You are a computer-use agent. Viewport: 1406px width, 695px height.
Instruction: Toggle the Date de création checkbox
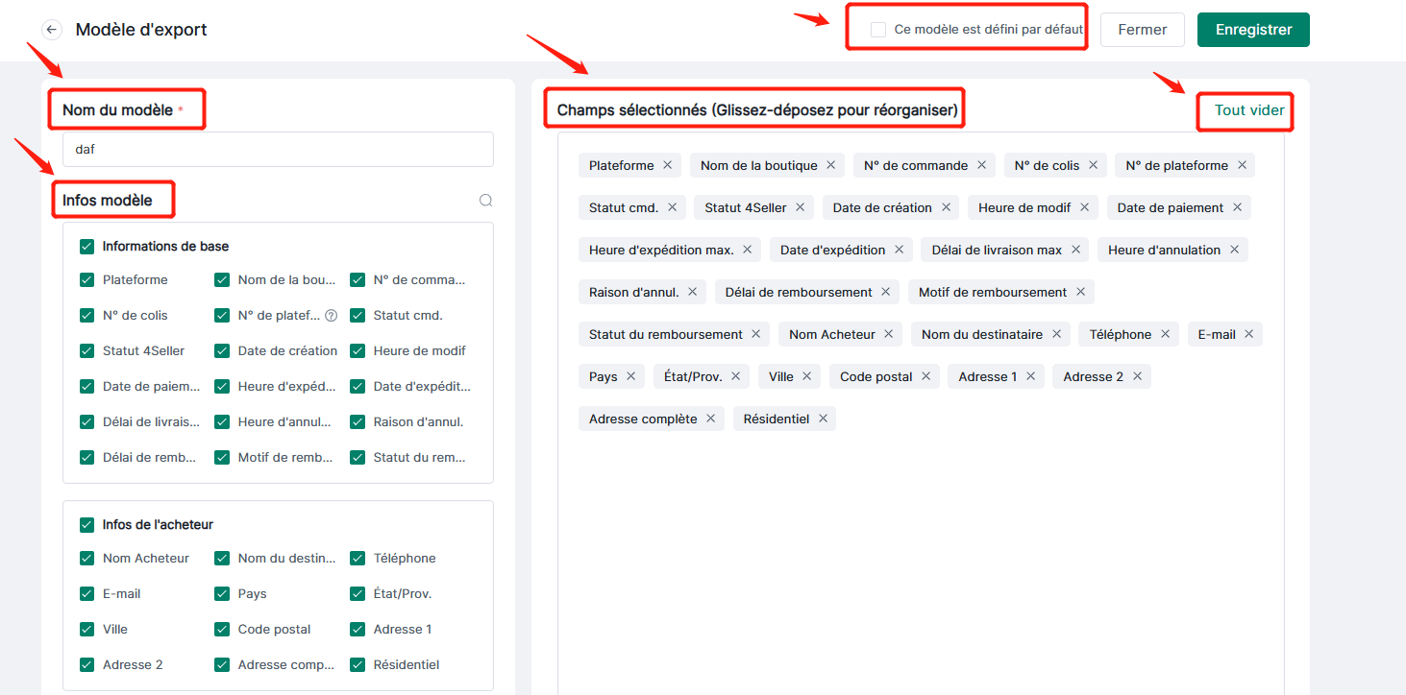pyautogui.click(x=222, y=351)
